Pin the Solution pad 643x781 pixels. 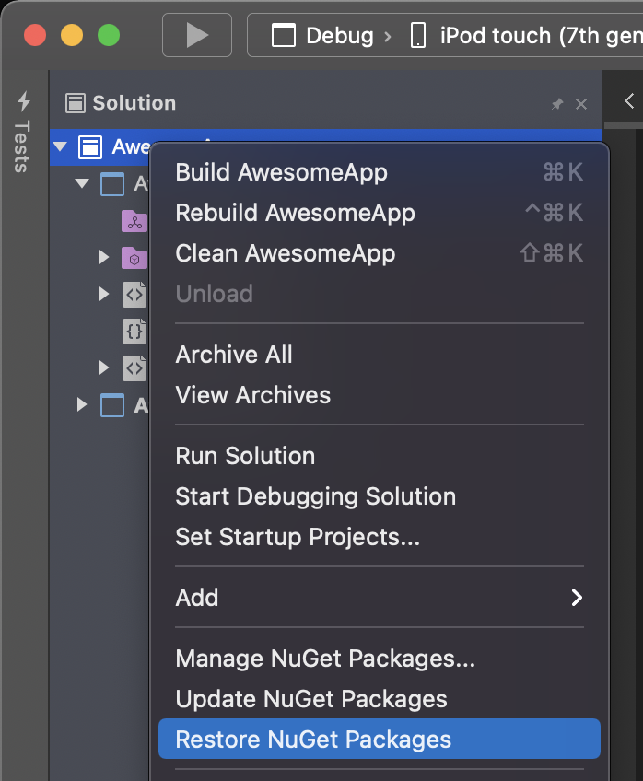557,103
